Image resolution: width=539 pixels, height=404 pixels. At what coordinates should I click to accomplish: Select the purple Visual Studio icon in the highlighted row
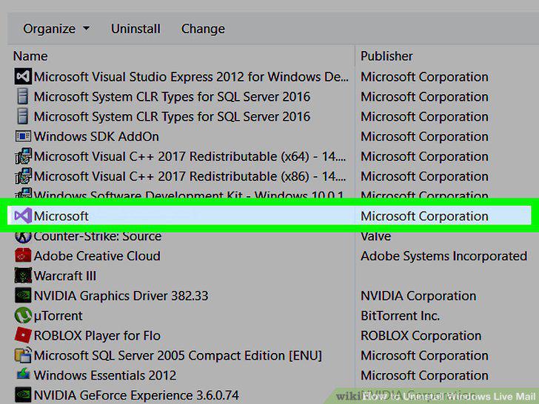click(23, 216)
